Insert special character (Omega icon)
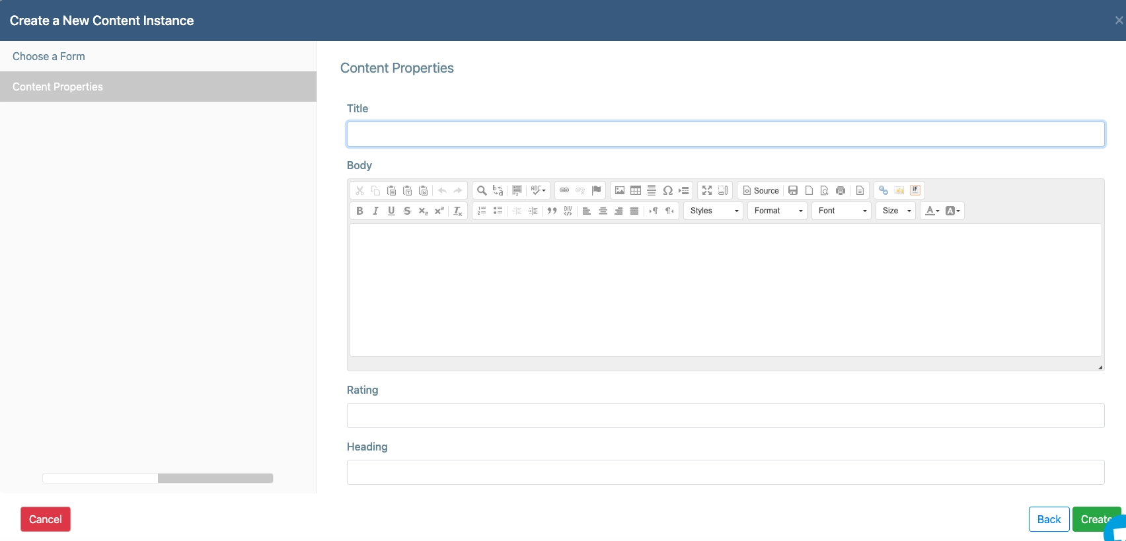 pyautogui.click(x=667, y=190)
